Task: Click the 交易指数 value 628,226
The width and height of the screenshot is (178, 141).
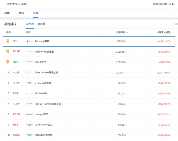Action: 122,135
